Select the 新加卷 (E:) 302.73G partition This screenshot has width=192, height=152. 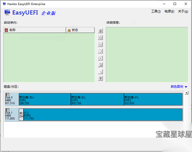pyautogui.click(x=97, y=99)
